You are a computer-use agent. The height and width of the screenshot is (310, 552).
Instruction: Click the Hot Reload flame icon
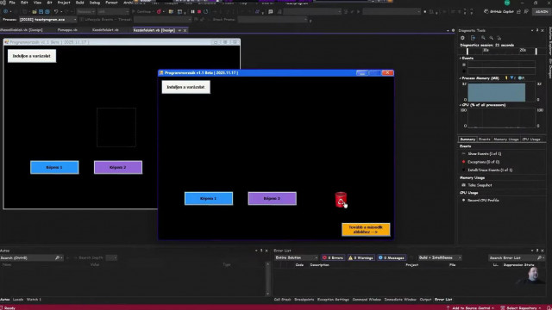tap(159, 11)
